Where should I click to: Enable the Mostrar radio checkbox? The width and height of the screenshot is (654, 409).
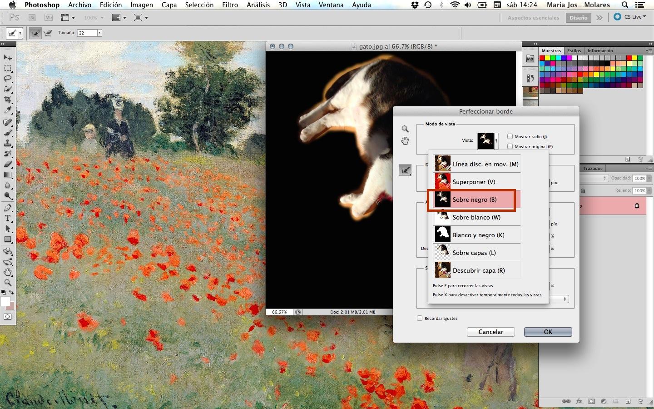pyautogui.click(x=510, y=136)
